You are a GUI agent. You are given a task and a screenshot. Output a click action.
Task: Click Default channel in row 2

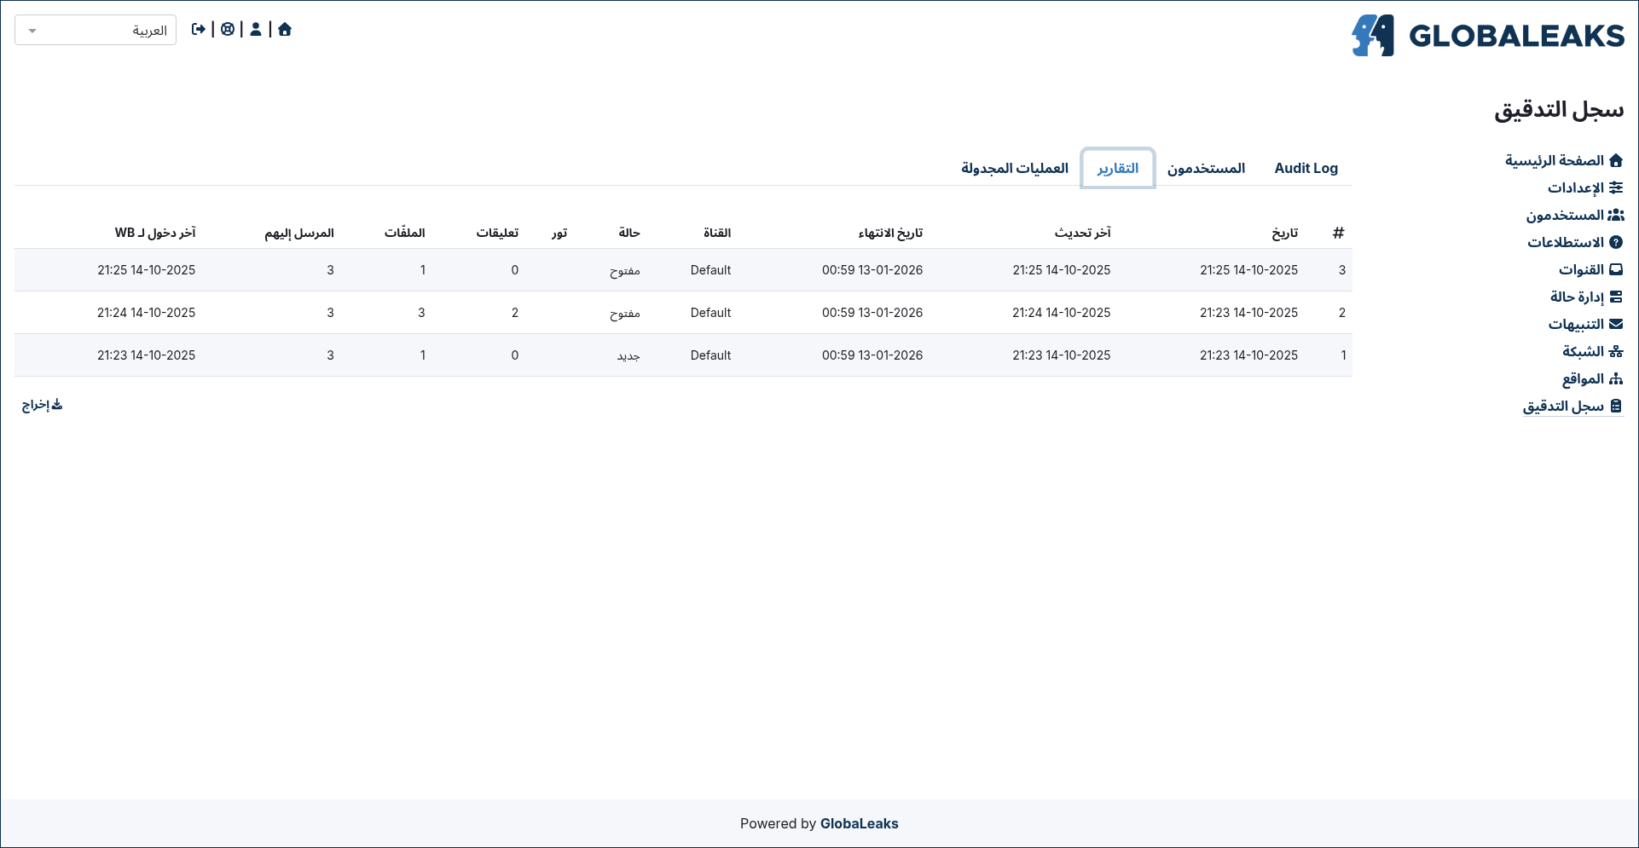pos(710,313)
